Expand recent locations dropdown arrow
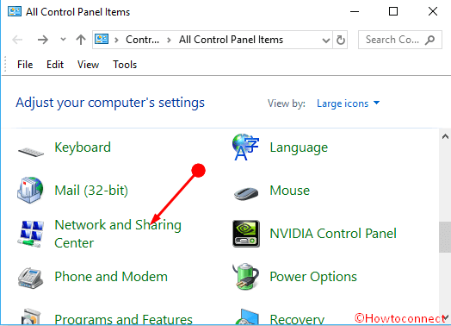 [x=63, y=39]
